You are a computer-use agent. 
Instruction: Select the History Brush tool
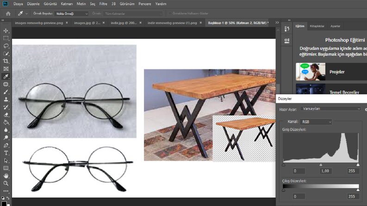coord(6,107)
